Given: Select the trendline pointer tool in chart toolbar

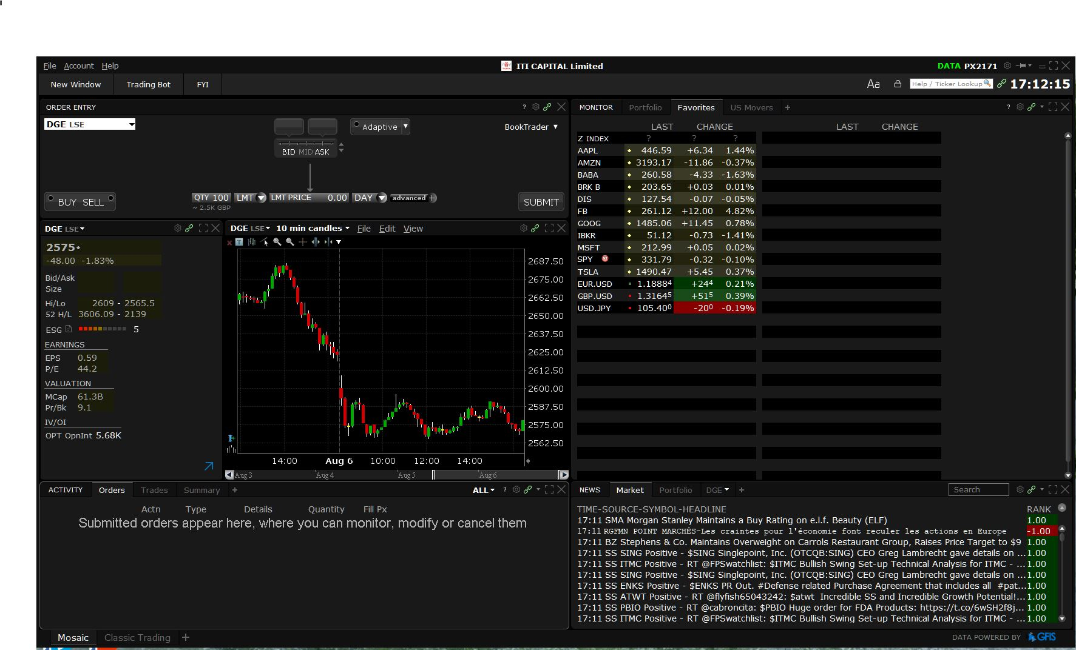Looking at the screenshot, I should click(x=264, y=242).
